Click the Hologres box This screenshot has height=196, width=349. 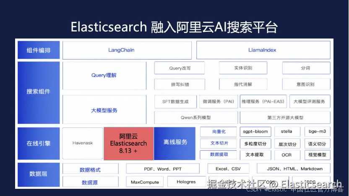tap(187, 182)
